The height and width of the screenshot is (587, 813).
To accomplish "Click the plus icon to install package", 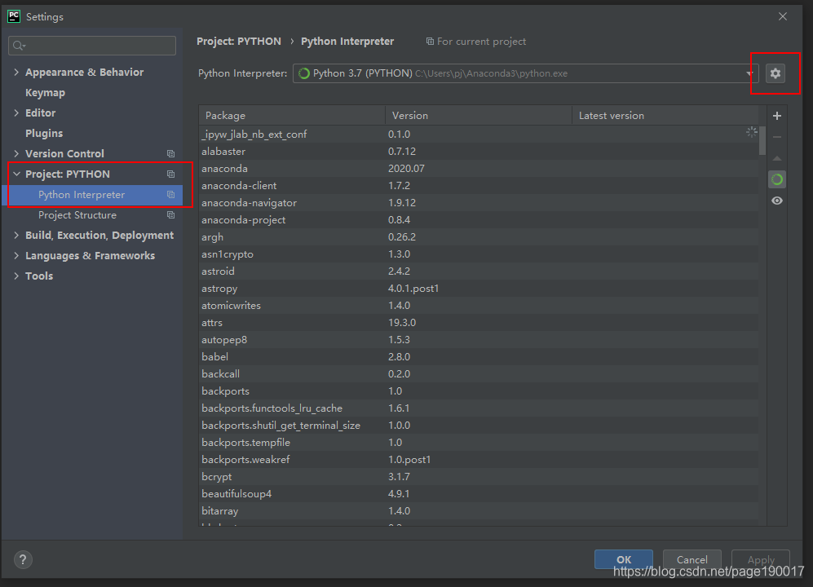I will click(x=776, y=116).
